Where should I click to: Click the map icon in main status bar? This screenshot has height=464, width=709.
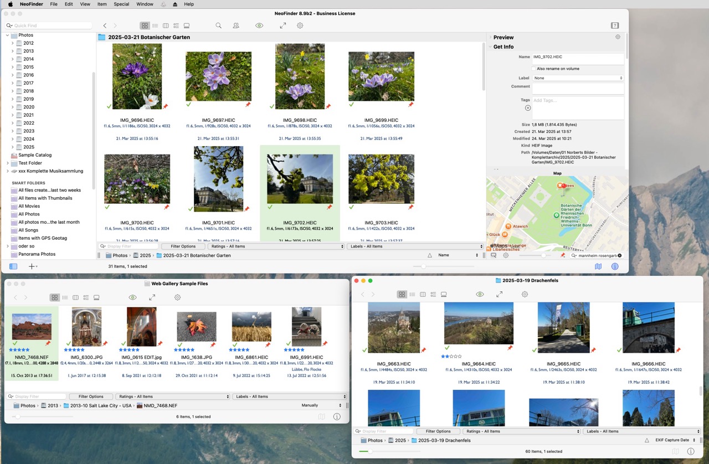[x=598, y=266]
